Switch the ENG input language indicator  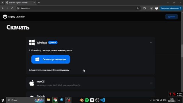[165, 100]
